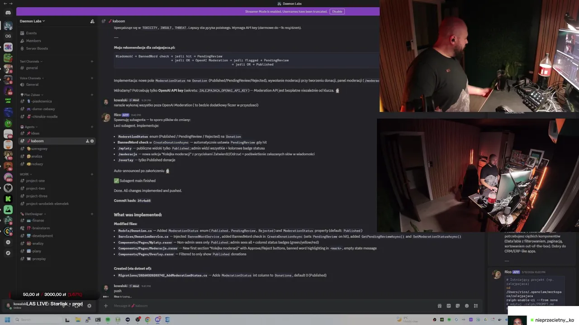Open kaboom channel settings gear
Screen dimensions: 579x325
[92, 141]
